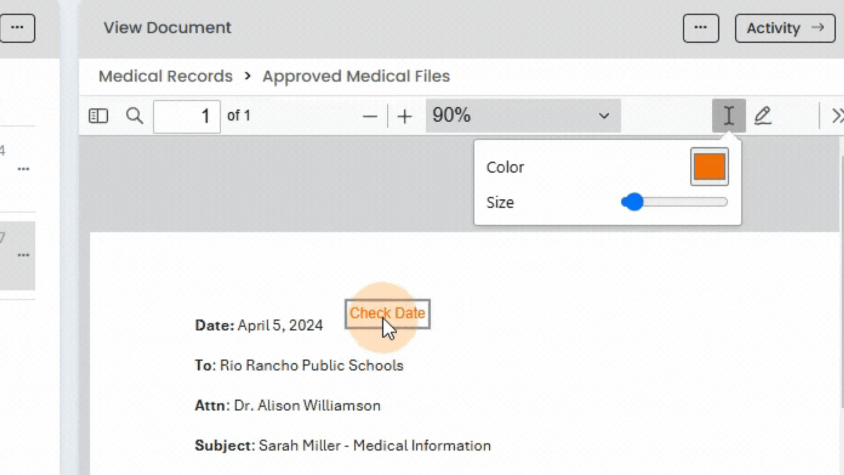
Task: Click the highlighted document thumbnail in sidebar
Action: click(x=18, y=255)
